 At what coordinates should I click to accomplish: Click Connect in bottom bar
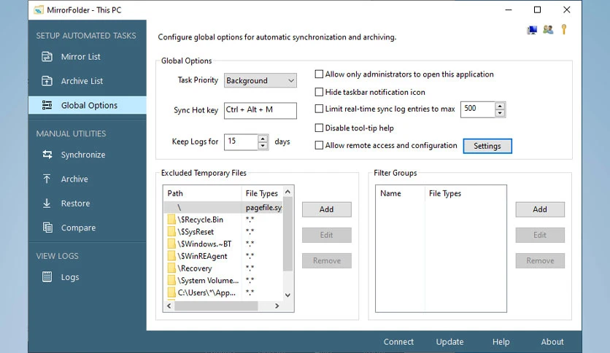398,342
